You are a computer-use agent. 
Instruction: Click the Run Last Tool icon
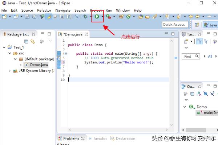coord(108,17)
